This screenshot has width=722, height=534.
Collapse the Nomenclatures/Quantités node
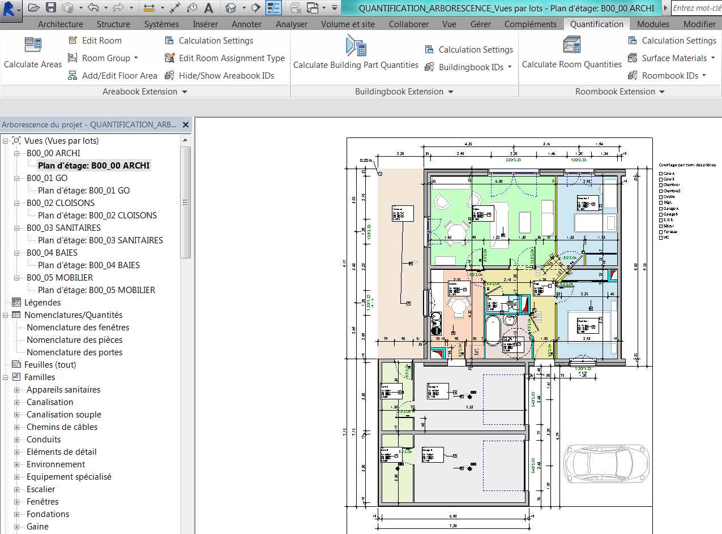[x=5, y=315]
